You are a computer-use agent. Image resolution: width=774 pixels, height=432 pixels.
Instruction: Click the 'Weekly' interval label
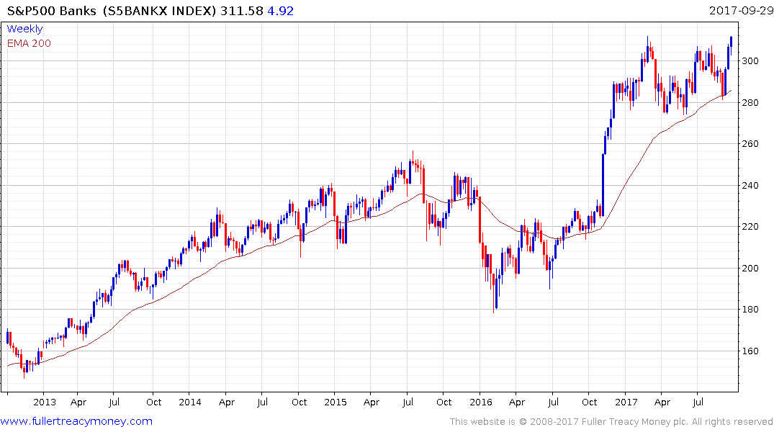24,29
